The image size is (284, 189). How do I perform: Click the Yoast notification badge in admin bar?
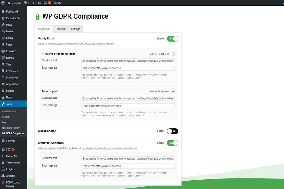pyautogui.click(x=50, y=3)
